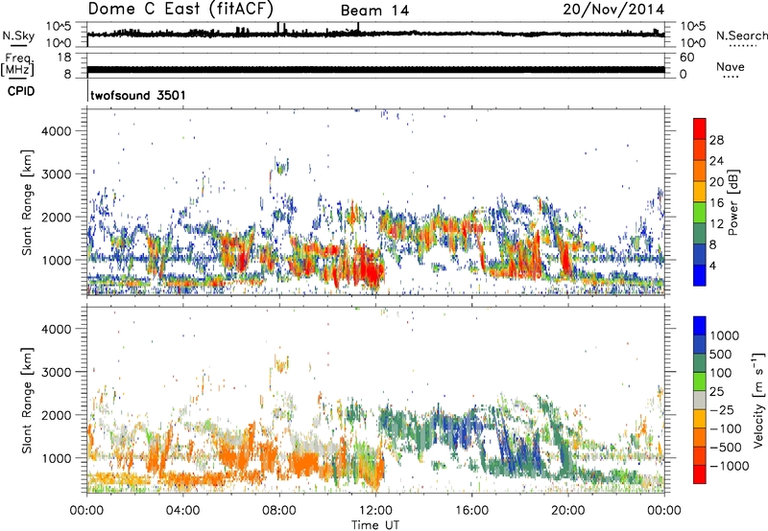The height and width of the screenshot is (531, 768).
Task: Click '4000' on the Power panel range axis
Action: (x=57, y=131)
